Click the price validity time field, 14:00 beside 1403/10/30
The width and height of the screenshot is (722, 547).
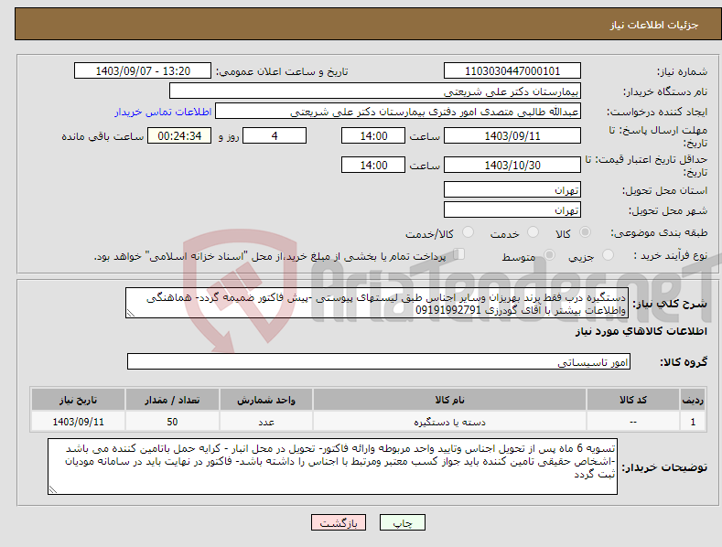click(373, 165)
